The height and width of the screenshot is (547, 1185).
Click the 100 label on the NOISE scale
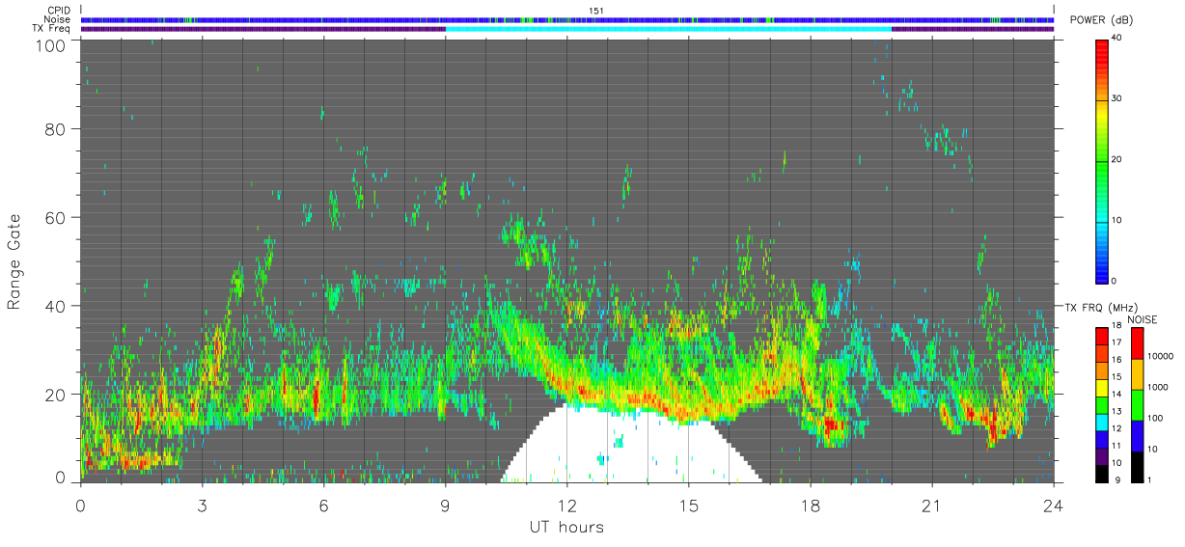click(1156, 418)
